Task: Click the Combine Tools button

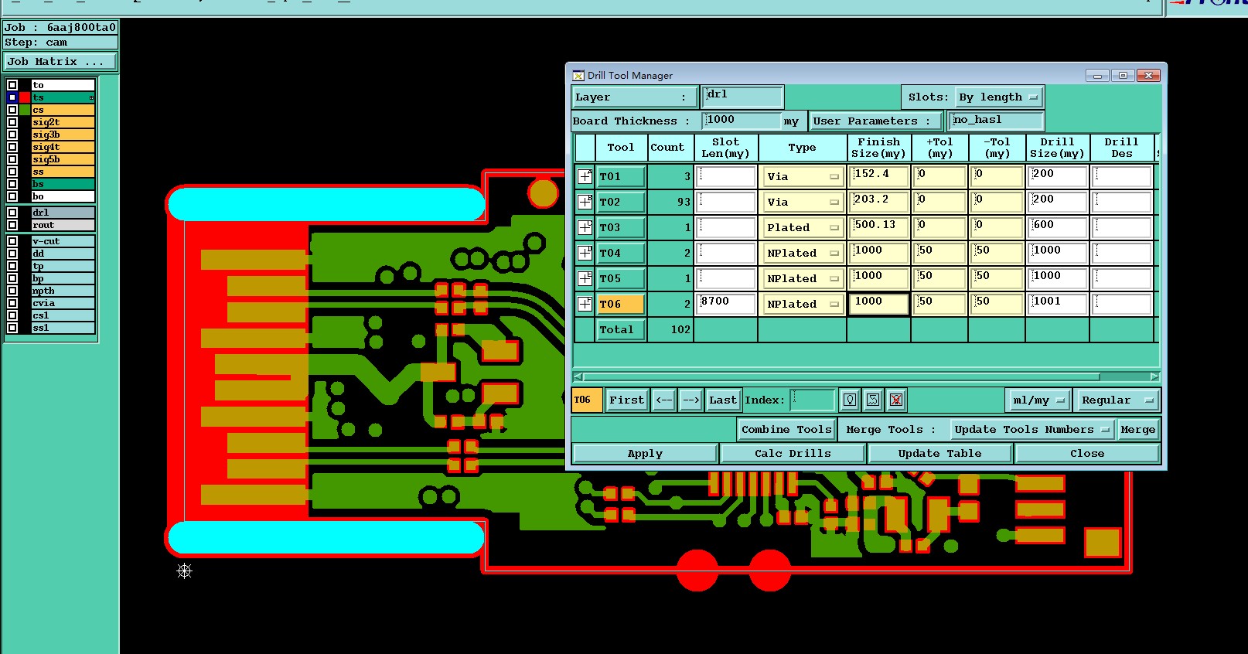Action: click(x=786, y=429)
